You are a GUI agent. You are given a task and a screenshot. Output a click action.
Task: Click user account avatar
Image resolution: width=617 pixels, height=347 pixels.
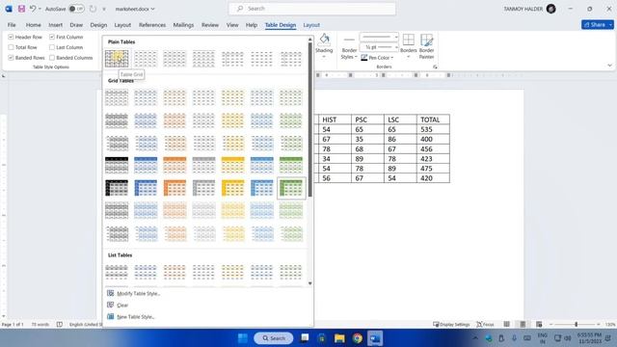coord(551,9)
